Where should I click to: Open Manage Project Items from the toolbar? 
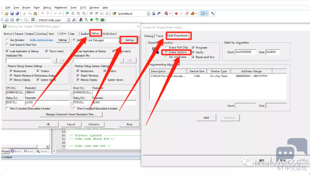[81, 20]
